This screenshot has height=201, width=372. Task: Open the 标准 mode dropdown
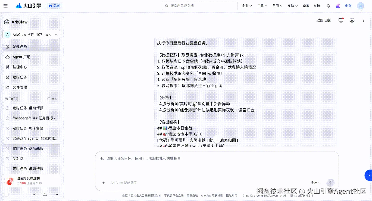pyautogui.click(x=315, y=183)
